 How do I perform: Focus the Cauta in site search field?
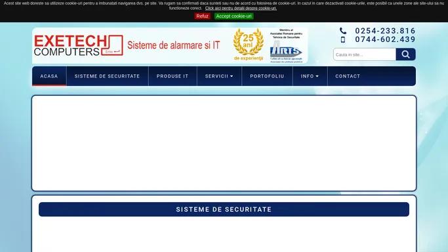pos(364,54)
